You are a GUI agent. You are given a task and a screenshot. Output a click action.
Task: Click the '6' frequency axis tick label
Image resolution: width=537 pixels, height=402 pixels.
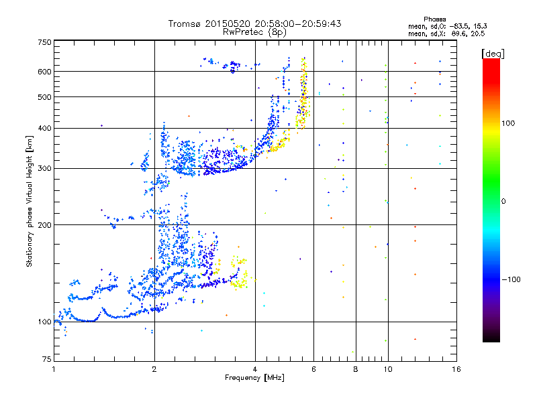click(313, 369)
